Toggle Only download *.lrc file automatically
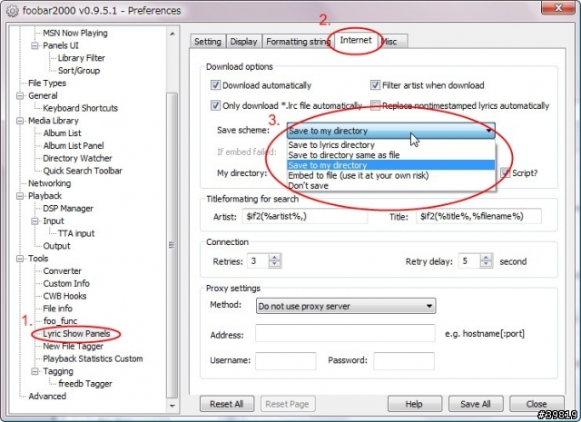581x422 pixels. (215, 105)
